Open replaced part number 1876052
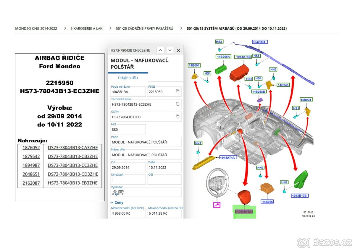Viewport: 355px width, 251px height. coord(31,148)
